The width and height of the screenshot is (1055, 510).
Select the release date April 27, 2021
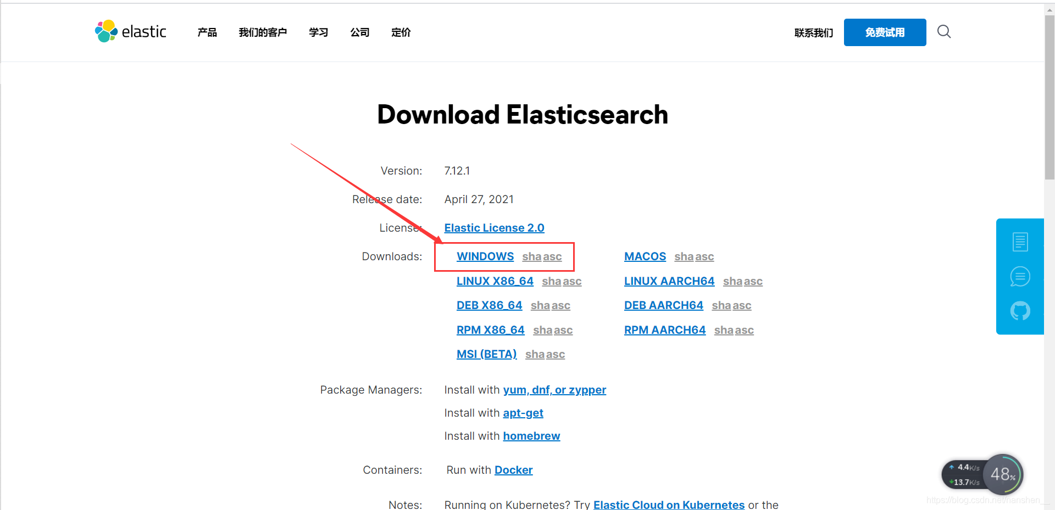479,199
